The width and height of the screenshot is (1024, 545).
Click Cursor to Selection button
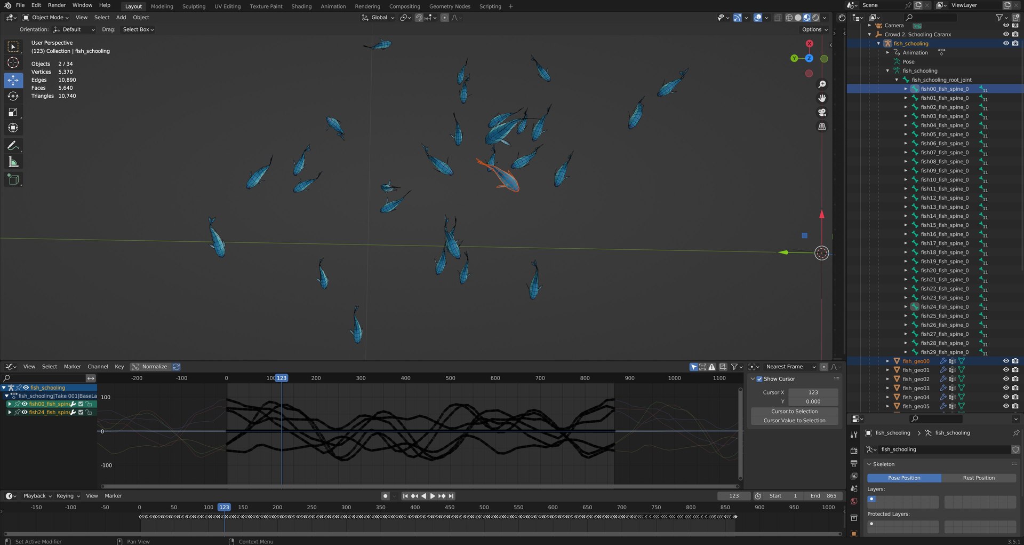(794, 412)
